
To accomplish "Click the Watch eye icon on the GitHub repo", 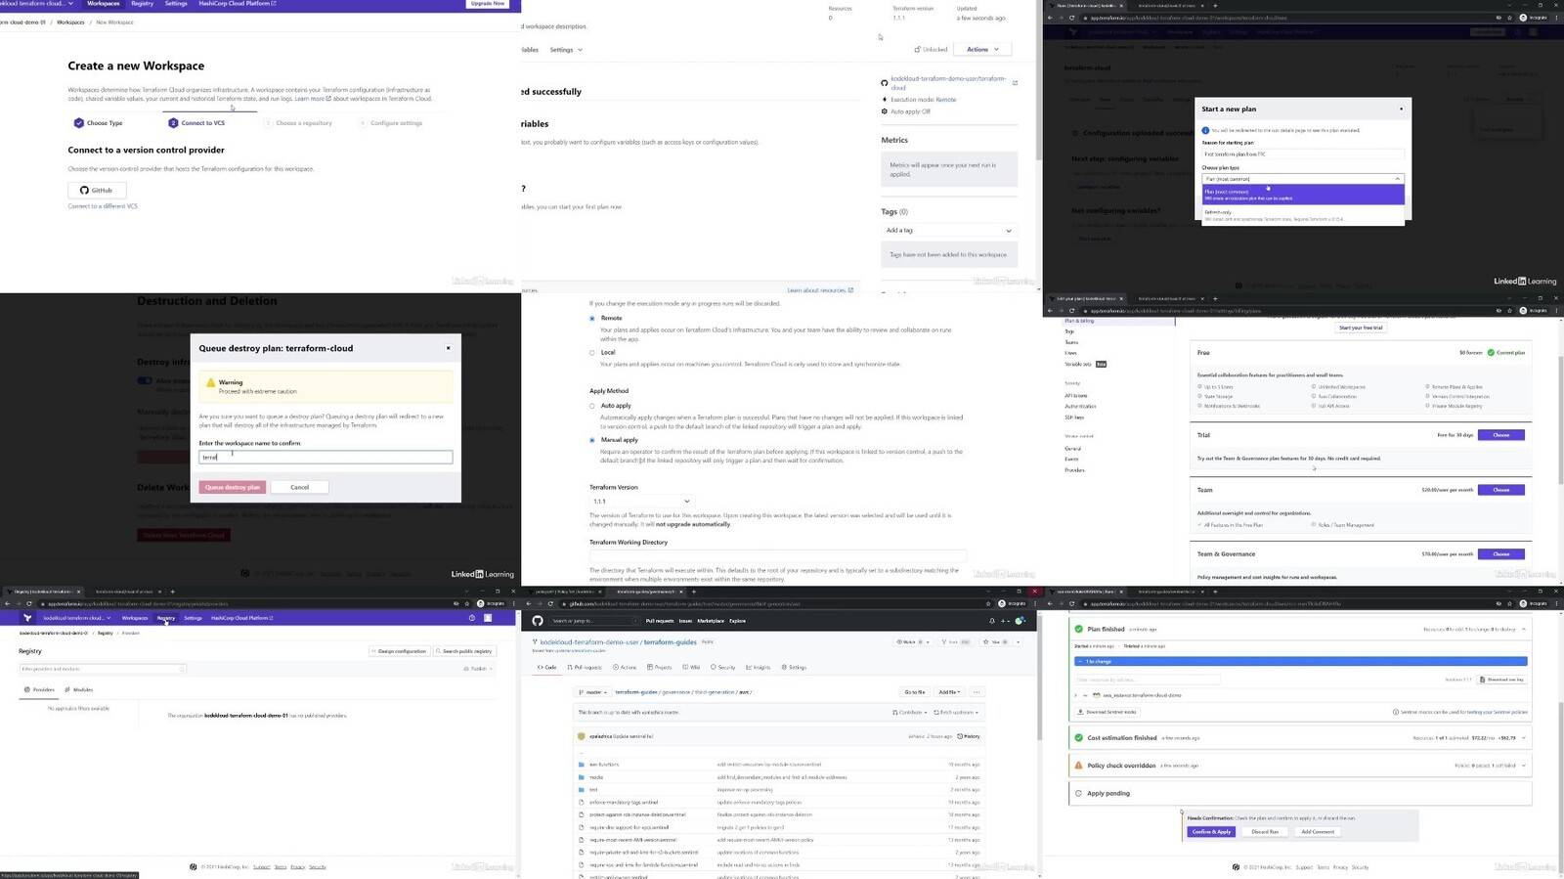I will coord(900,642).
